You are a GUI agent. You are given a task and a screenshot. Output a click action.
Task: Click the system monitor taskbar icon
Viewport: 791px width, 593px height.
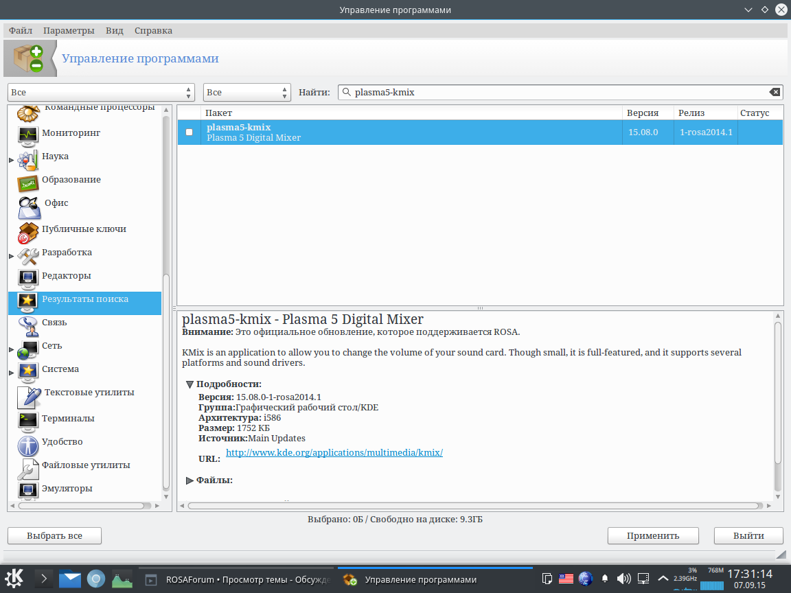122,579
